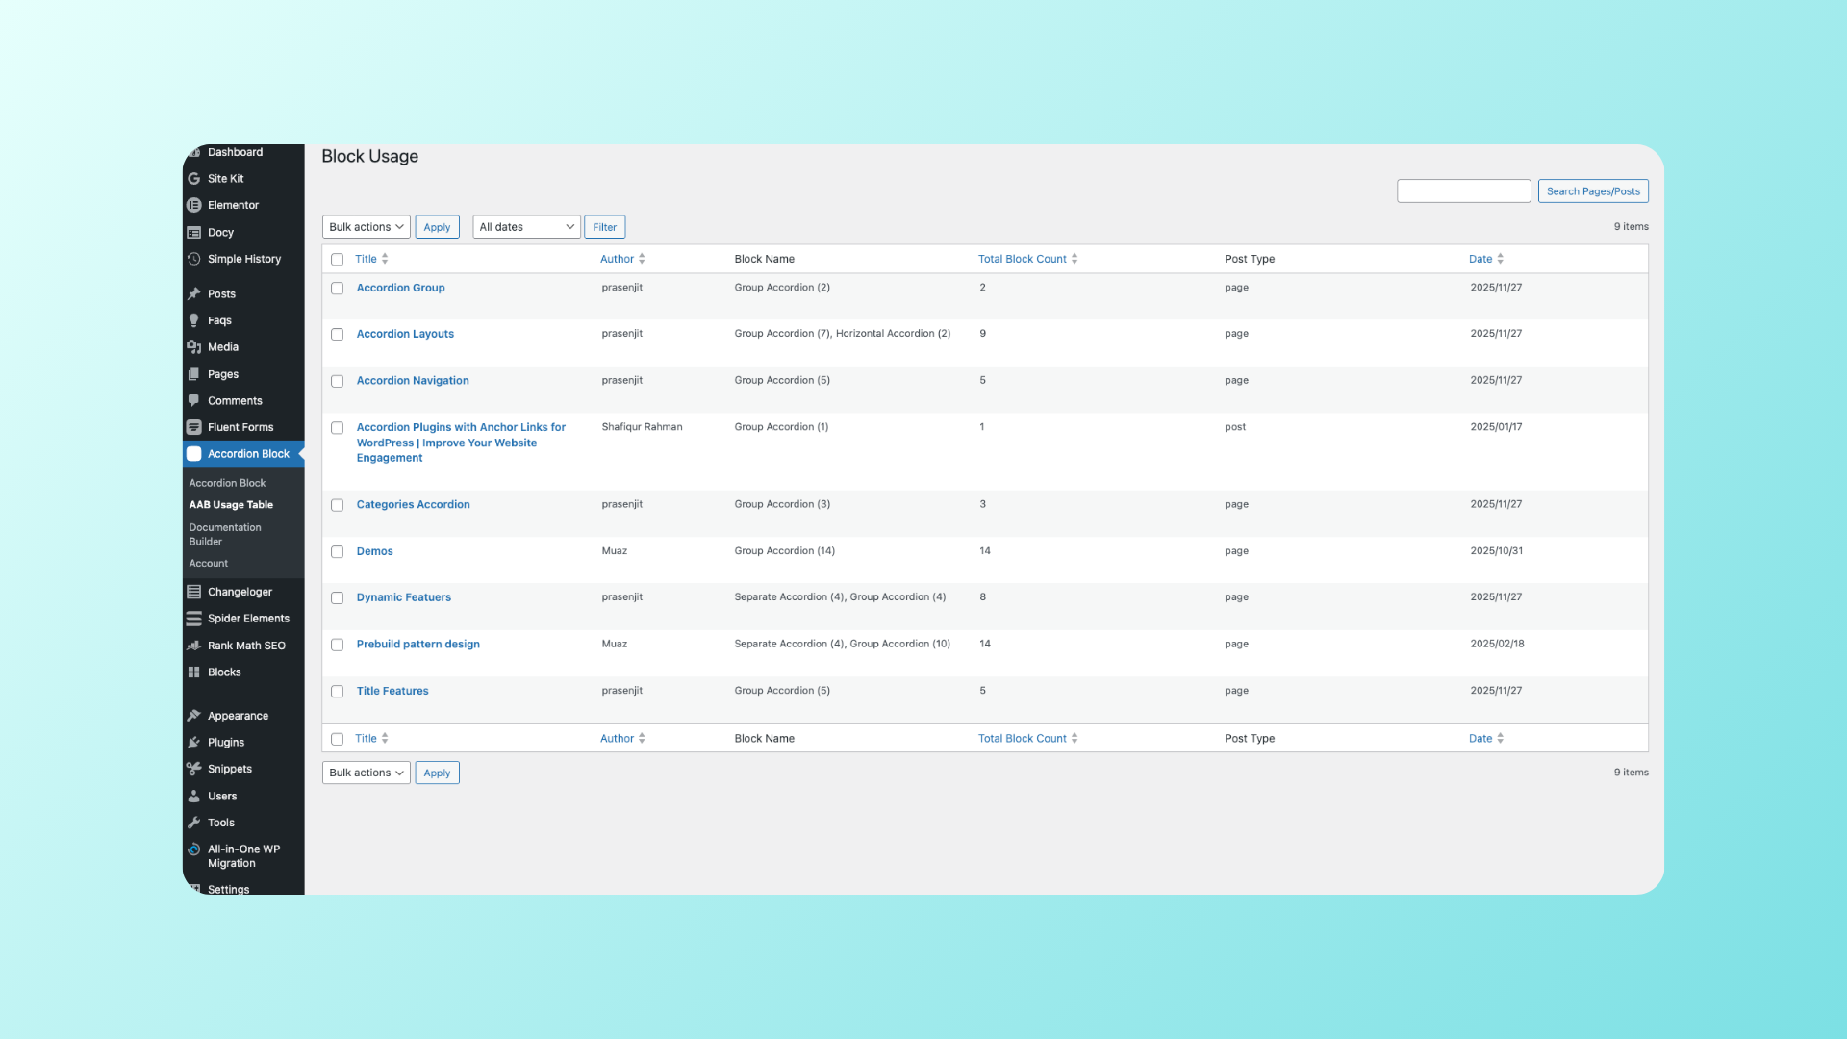
Task: Select the Site Kit menu icon
Action: 195,178
